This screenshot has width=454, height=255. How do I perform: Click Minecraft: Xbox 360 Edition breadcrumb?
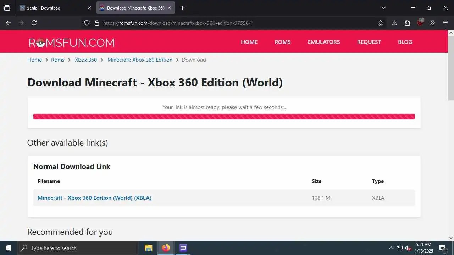(140, 60)
